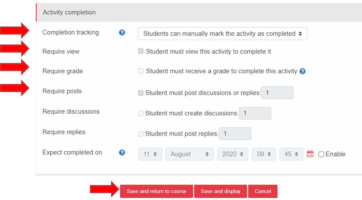
Task: Enable Student must receive a grade checkbox
Action: (141, 71)
